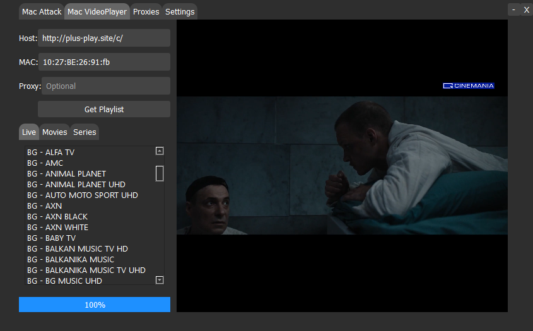Viewport: 533px width, 331px height.
Task: Select channel BG - ALFA TV
Action: coord(90,152)
